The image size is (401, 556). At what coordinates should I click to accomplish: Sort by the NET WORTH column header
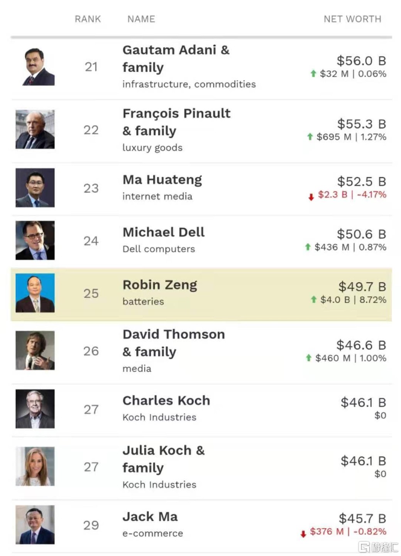[x=352, y=19]
